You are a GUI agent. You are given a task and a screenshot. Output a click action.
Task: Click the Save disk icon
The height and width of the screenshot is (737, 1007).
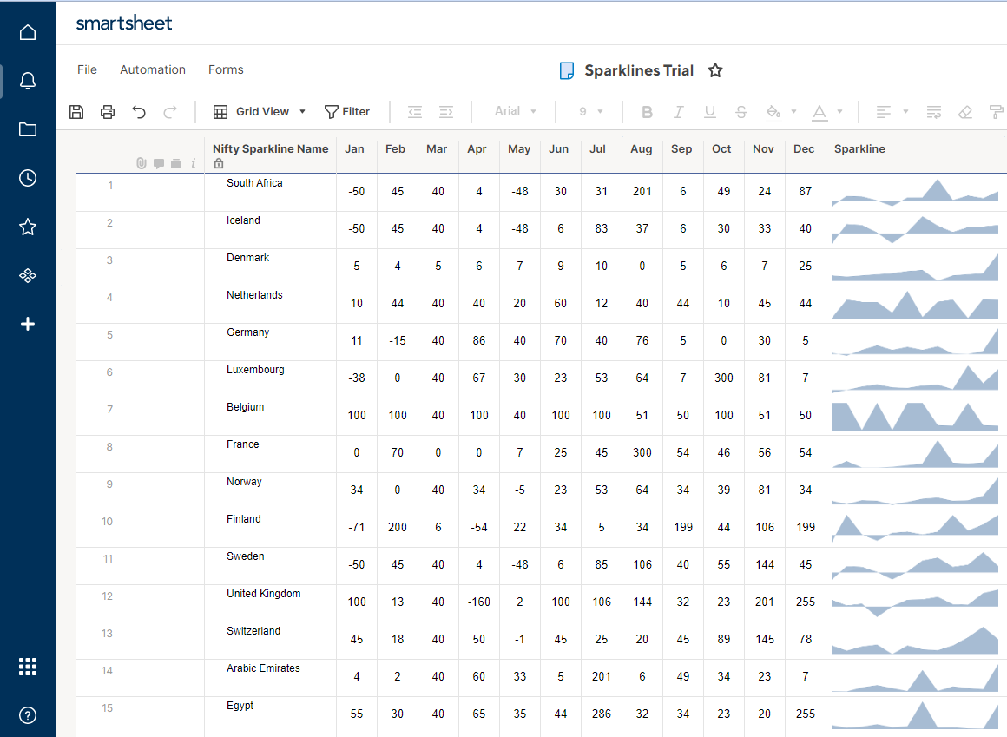tap(76, 111)
